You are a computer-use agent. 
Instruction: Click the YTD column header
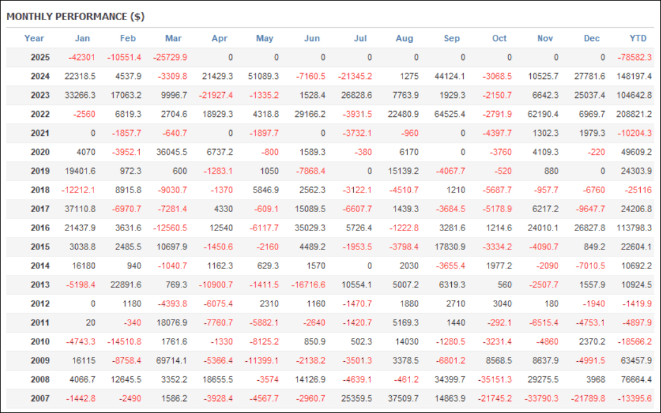click(638, 39)
